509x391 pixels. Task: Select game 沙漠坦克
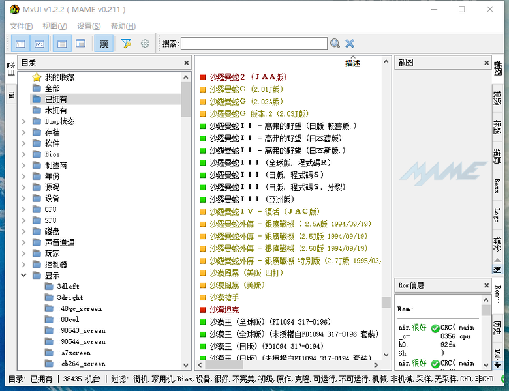coord(224,310)
